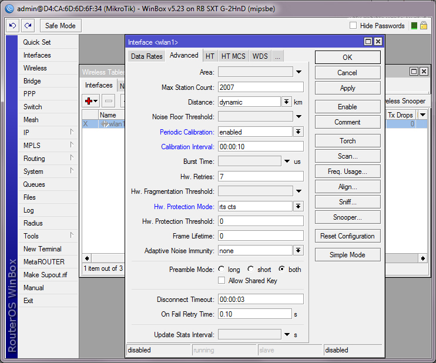Click the Reset Configuration button
436x363 pixels.
(347, 236)
